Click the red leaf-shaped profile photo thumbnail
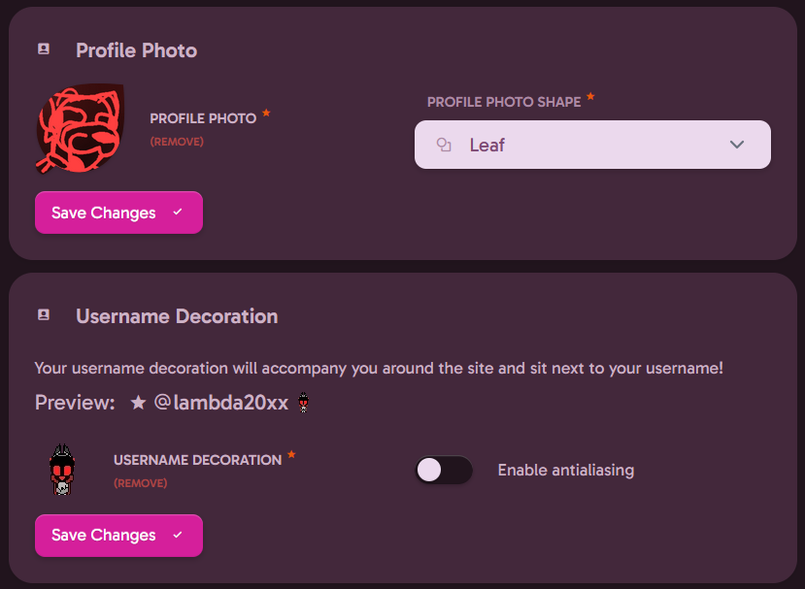 80,128
